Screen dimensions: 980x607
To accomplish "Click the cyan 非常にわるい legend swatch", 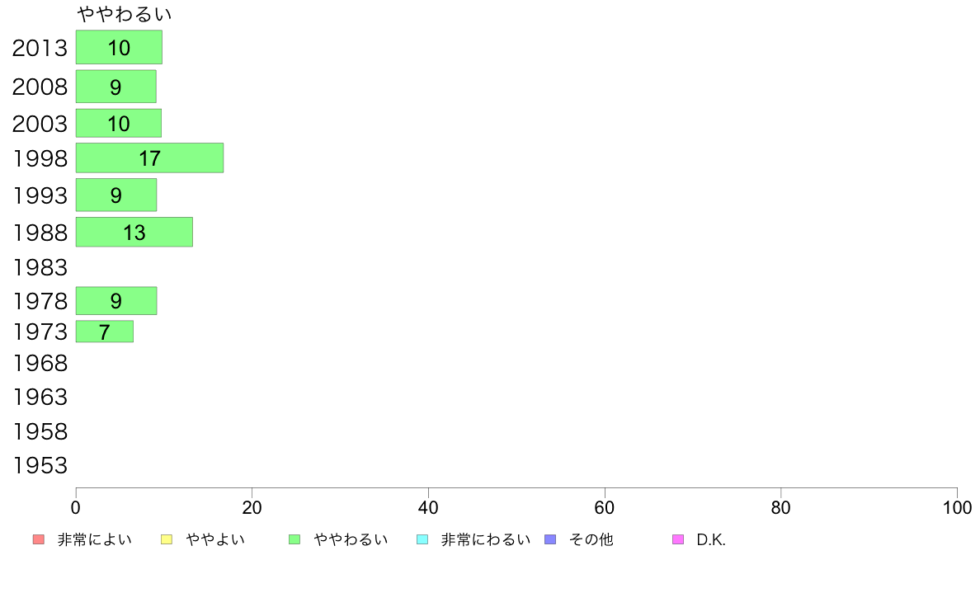I will point(422,539).
